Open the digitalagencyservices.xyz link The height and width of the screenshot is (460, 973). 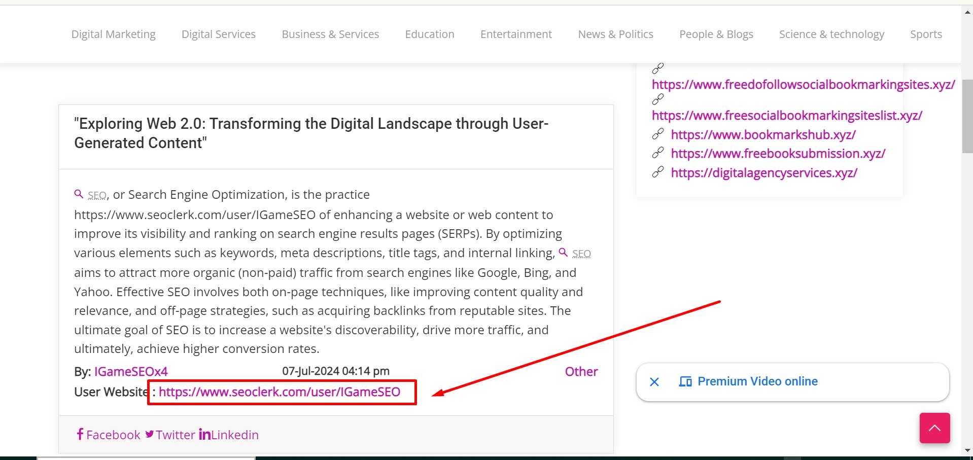764,173
